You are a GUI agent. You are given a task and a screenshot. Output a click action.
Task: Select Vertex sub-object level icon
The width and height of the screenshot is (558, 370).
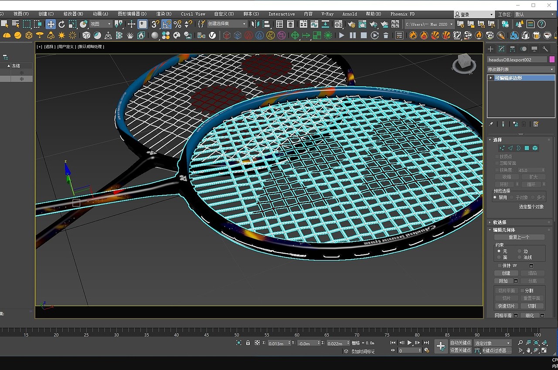[x=502, y=148]
